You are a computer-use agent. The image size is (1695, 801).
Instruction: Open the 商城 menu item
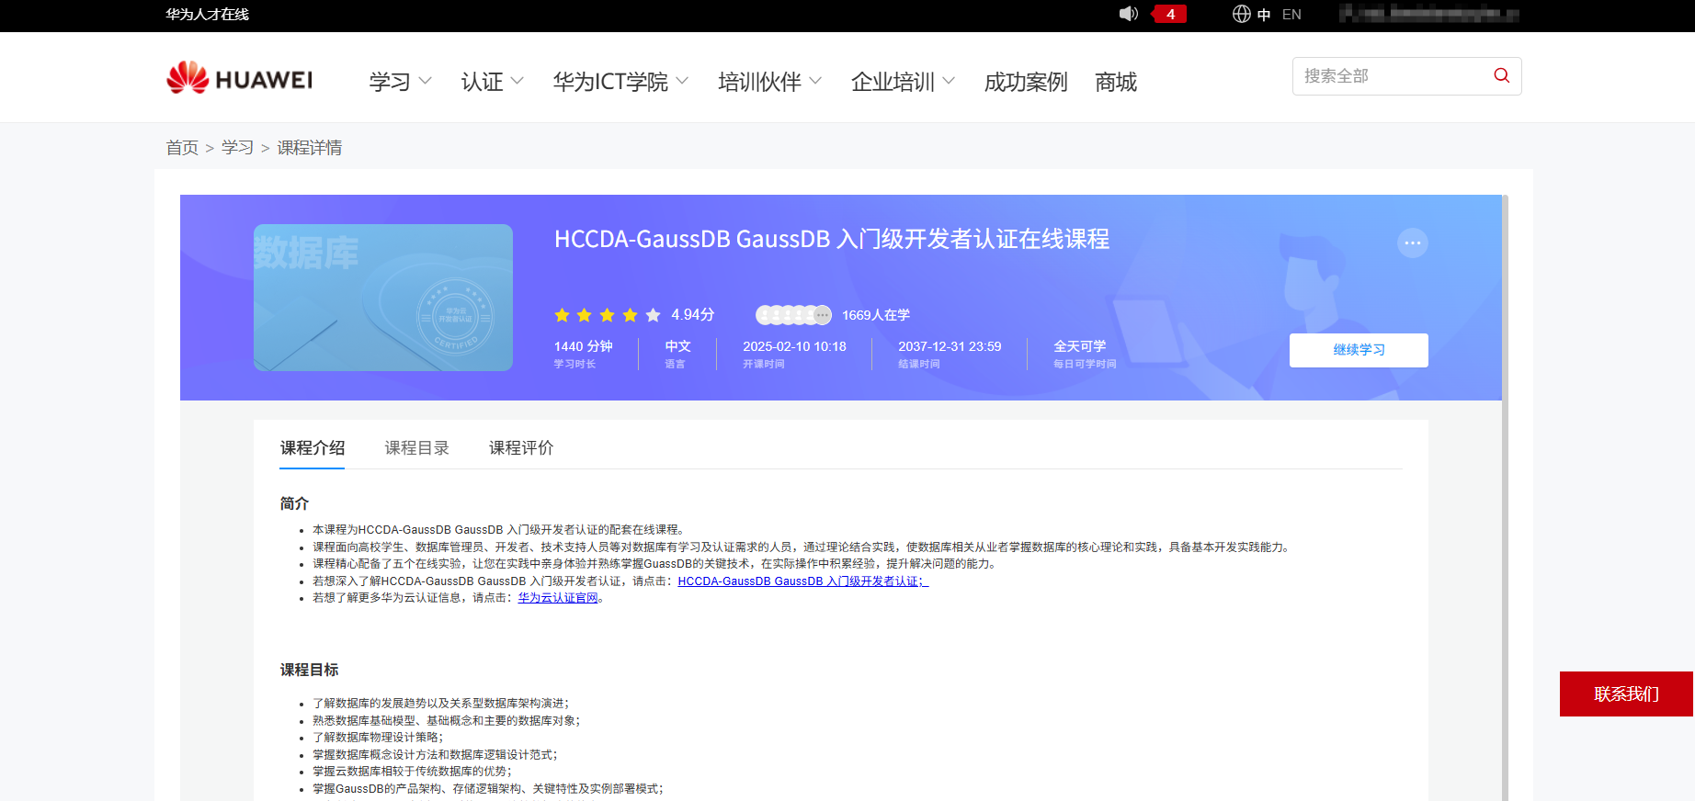[x=1116, y=82]
